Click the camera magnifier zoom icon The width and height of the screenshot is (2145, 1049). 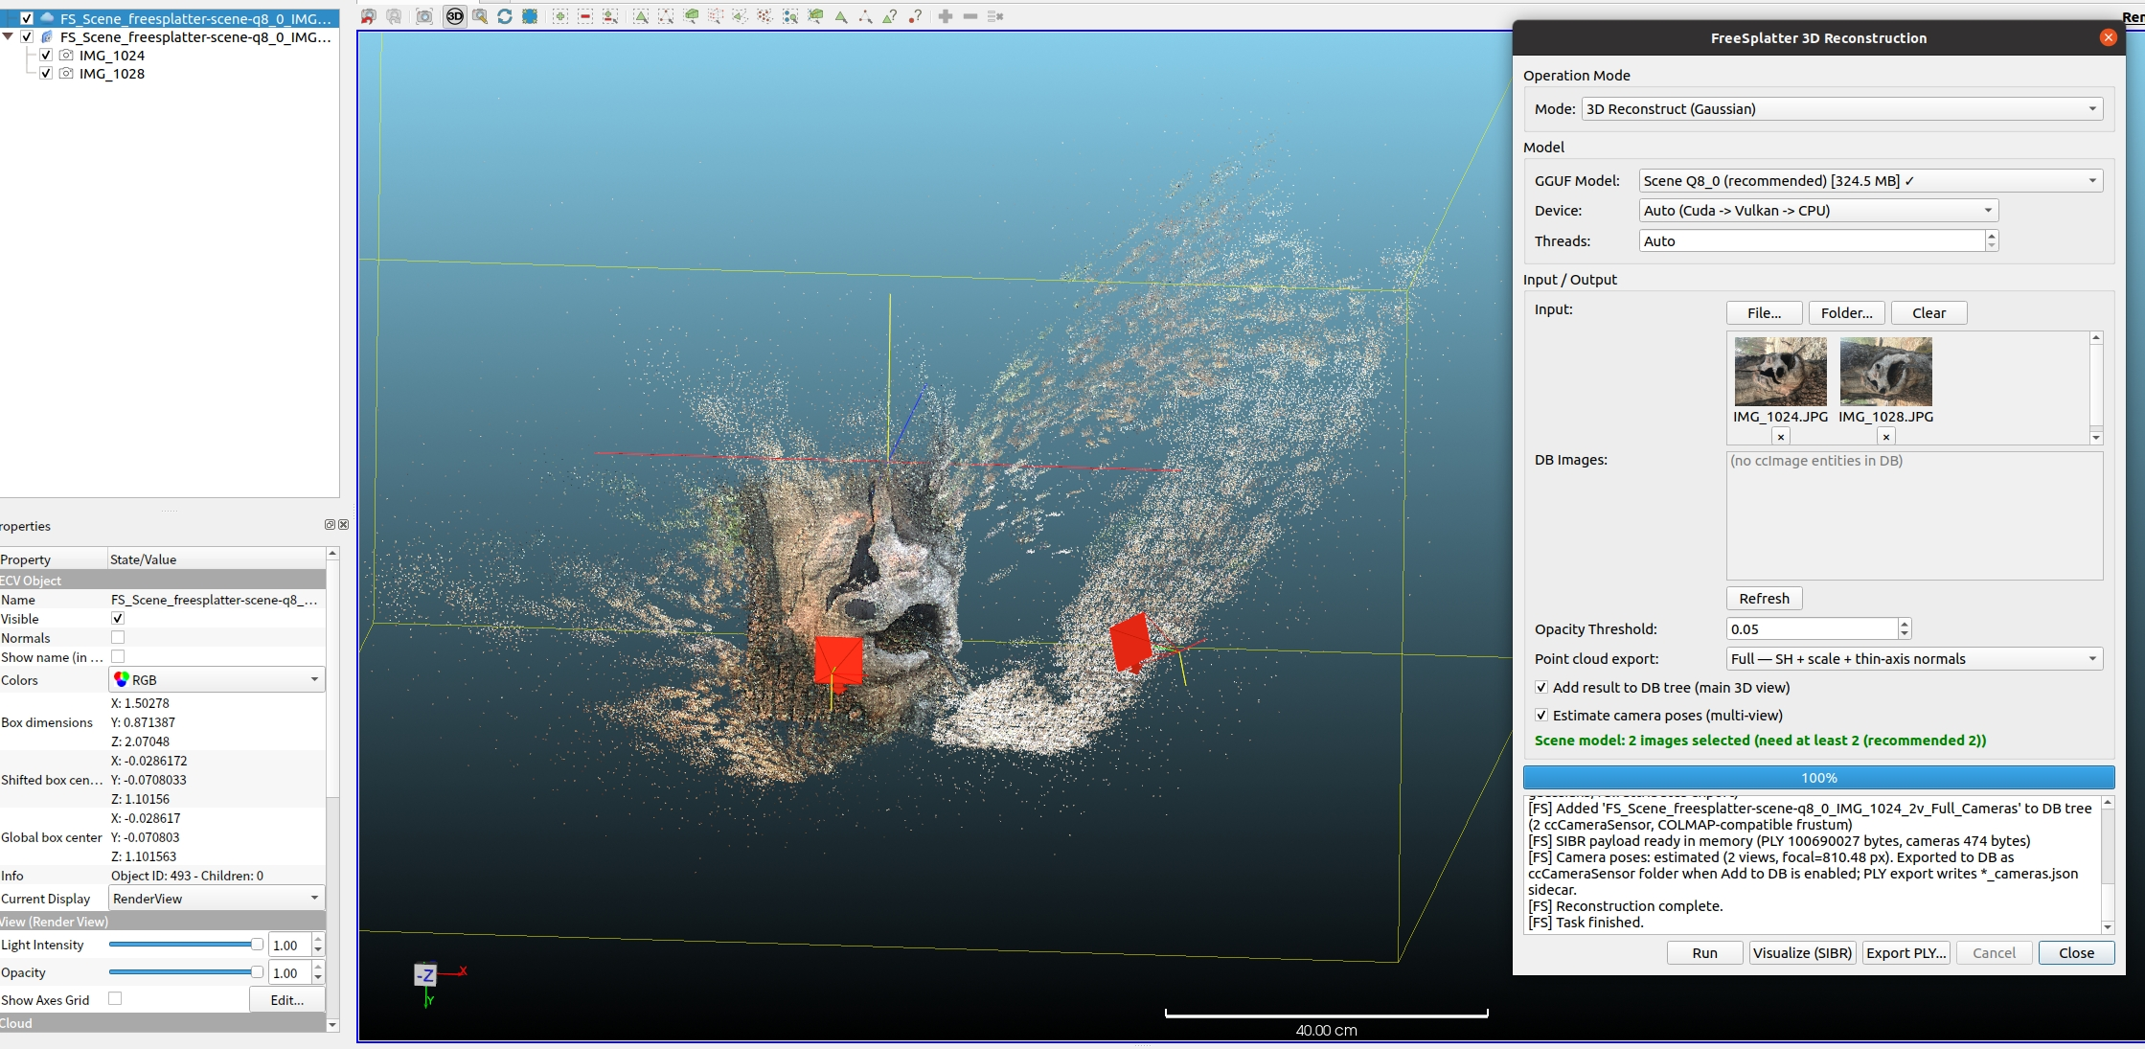pos(480,16)
